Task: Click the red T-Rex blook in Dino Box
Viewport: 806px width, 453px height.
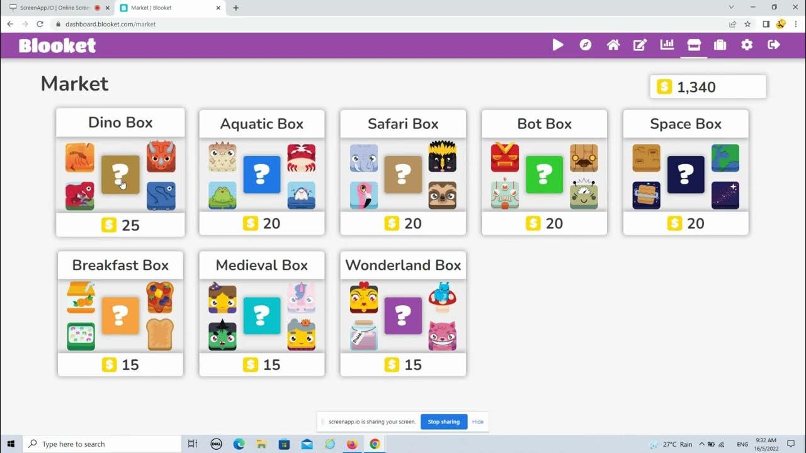Action: 80,196
